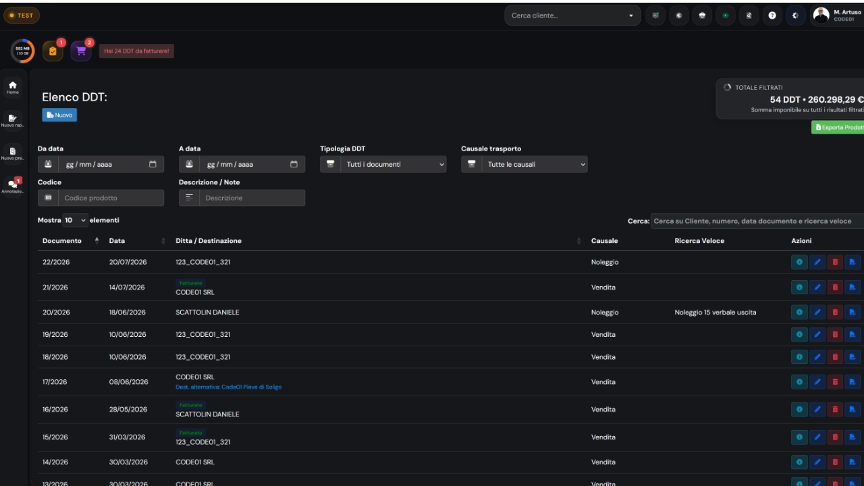Open Nuovo rapporto from the sidebar

[13, 119]
